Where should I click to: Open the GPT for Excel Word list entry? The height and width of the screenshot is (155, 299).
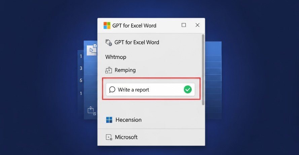[x=137, y=42]
